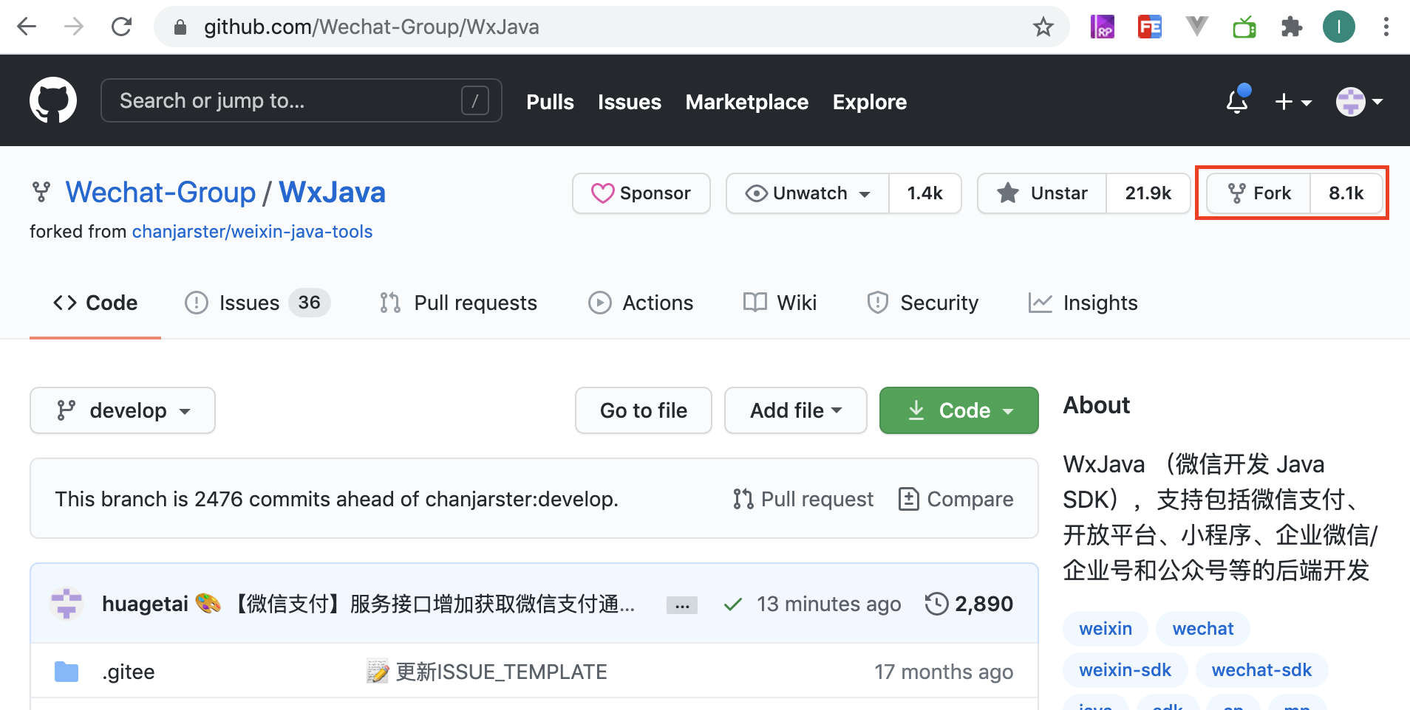
Task: Click 17 months ago timestamp
Action: [x=944, y=672]
